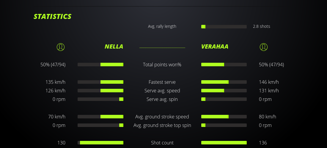This screenshot has width=327, height=148.
Task: Click the 2.8 shots value
Action: (x=262, y=26)
